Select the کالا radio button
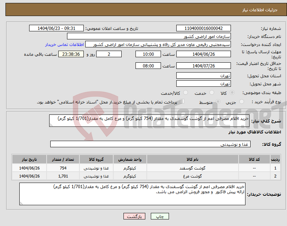This screenshot has height=226, width=287. coord(232,93)
